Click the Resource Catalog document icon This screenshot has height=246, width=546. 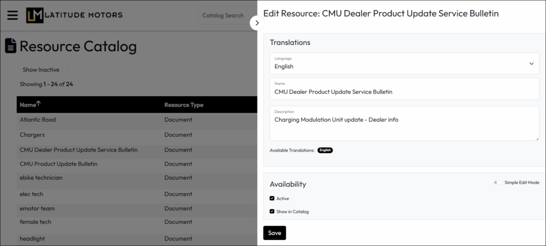tap(11, 46)
